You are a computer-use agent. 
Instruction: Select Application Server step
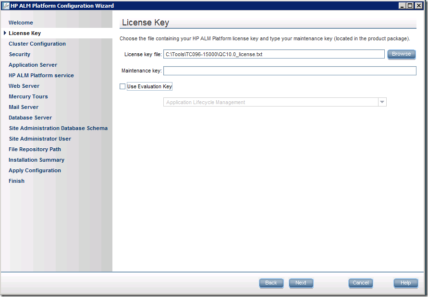[x=33, y=65]
